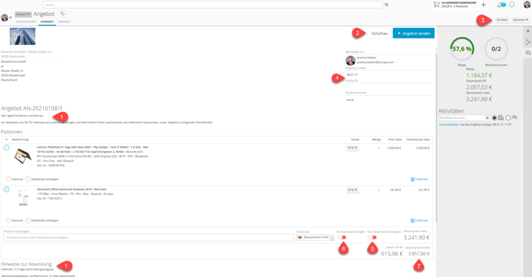532x277 pixels.
Task: Click Entfernen link for Microsoft Office
Action: coord(421,221)
